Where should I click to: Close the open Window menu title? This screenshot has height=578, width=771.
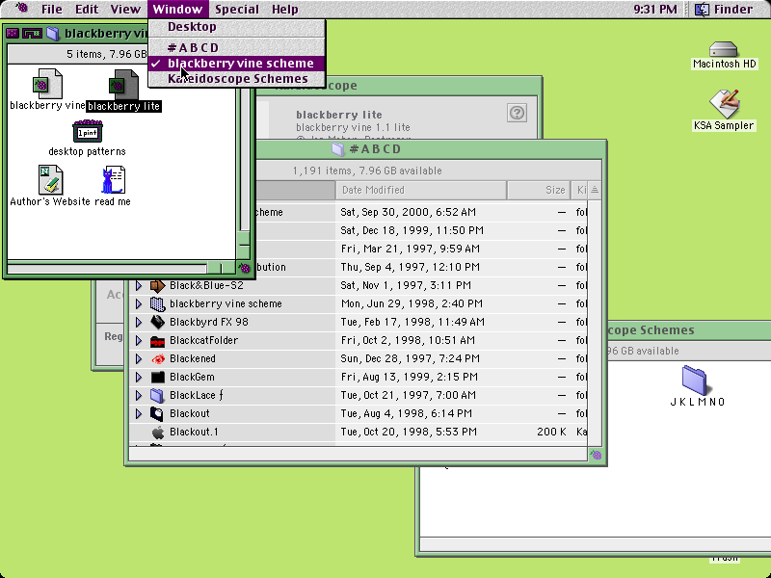pyautogui.click(x=177, y=10)
